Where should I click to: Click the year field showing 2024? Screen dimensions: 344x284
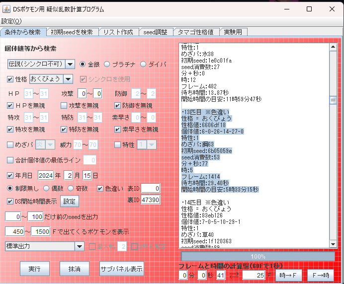(46, 176)
